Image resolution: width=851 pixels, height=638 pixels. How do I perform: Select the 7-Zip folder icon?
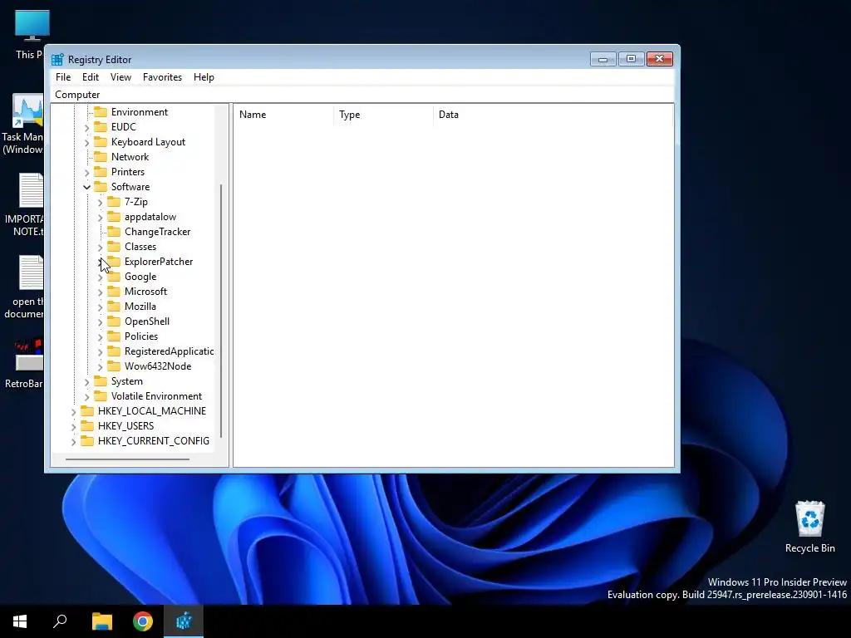tap(114, 202)
